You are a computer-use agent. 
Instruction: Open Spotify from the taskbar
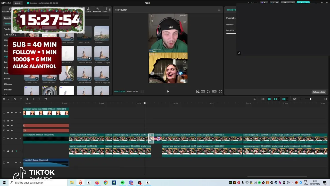point(122,183)
